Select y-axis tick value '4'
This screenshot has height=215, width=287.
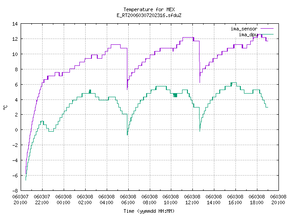tap(16, 100)
